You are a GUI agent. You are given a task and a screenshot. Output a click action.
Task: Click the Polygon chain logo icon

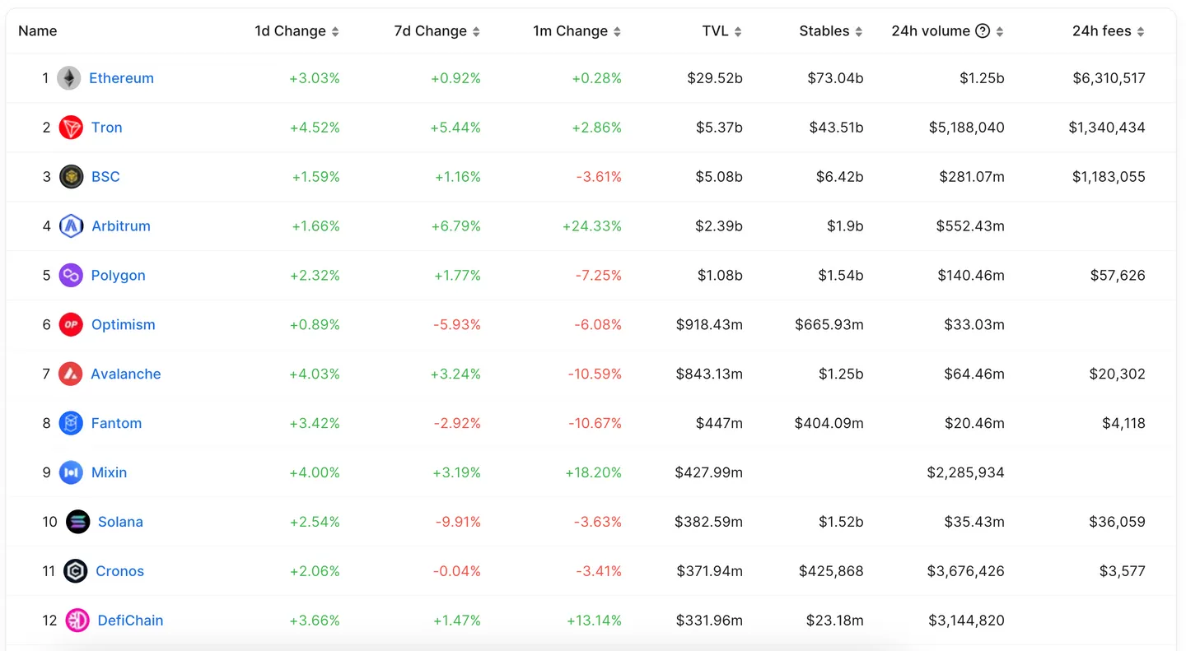pyautogui.click(x=72, y=276)
